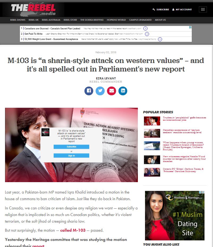Viewport: 213px width, 247px height.
Task: Follow the 'called M-103' link
Action: point(73,230)
